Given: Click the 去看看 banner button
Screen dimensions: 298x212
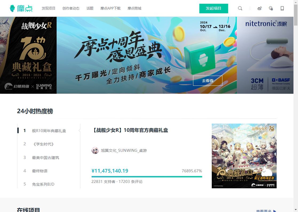Looking at the screenshot, I should click(x=208, y=81).
